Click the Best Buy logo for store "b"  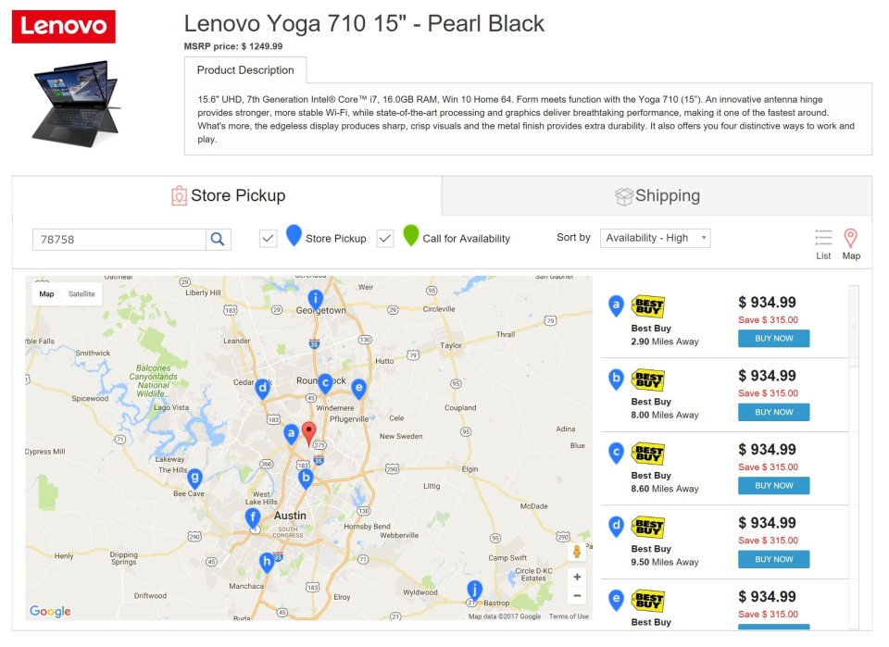(x=649, y=379)
